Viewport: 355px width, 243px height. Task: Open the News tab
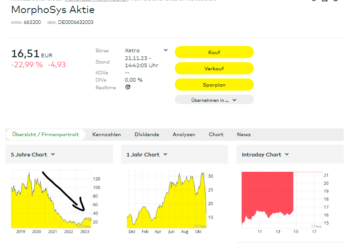[x=244, y=134]
